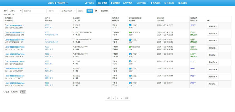Click the 结算管理 cloud icon in navbar

(111, 3)
